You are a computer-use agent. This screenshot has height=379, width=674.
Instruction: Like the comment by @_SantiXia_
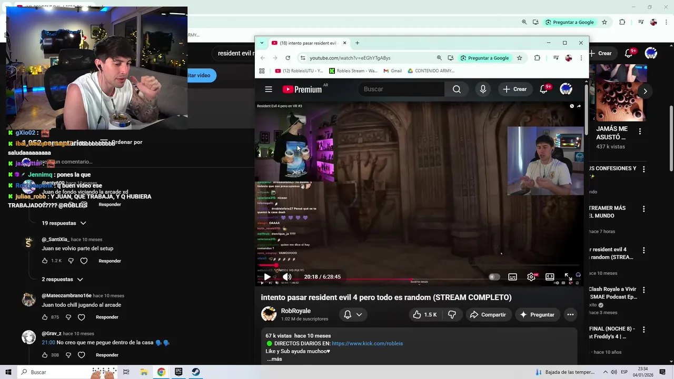point(45,261)
